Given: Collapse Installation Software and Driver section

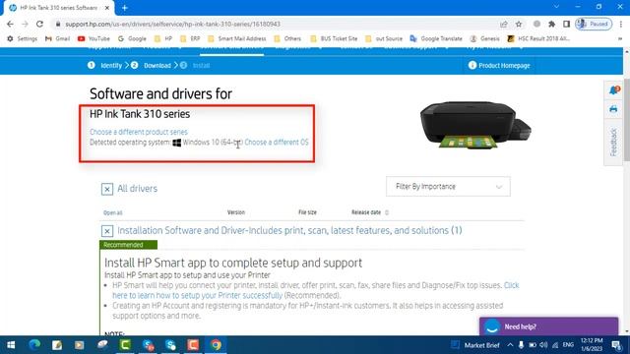Looking at the screenshot, I should [x=107, y=231].
